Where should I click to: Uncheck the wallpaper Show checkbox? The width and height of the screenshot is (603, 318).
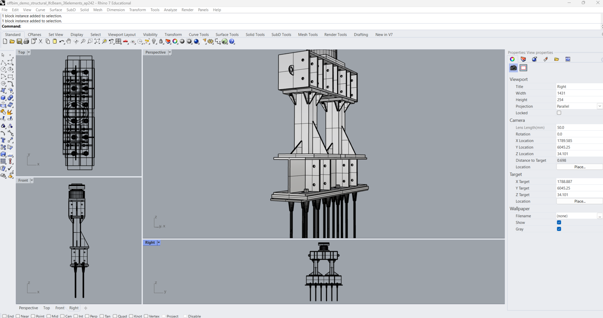[x=559, y=222]
